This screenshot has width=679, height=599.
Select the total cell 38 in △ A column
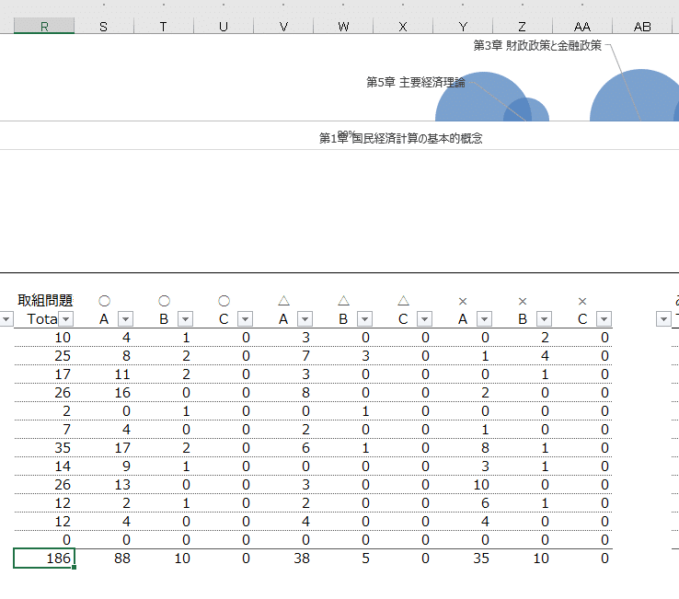[283, 558]
